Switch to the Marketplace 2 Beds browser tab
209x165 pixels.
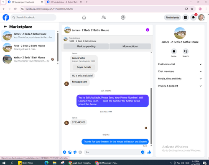64,2
